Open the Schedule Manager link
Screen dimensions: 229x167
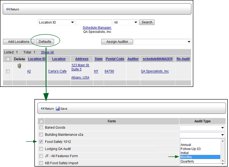click(x=97, y=27)
